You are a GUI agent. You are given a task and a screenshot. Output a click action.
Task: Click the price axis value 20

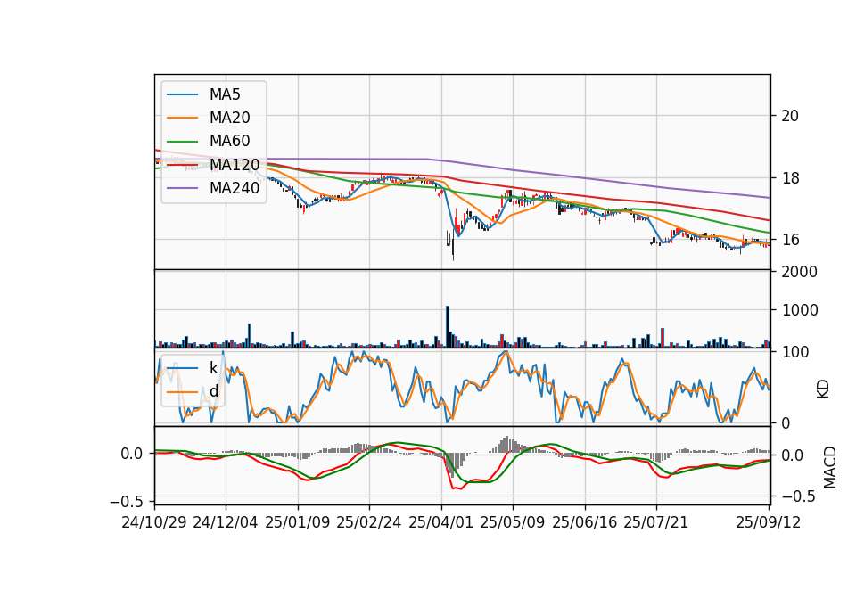[790, 116]
